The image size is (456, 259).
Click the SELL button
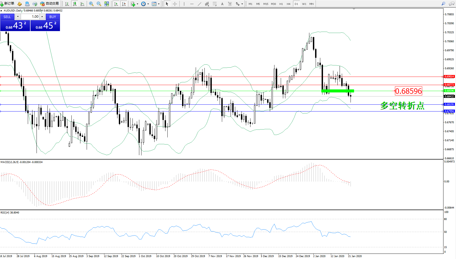(7, 17)
